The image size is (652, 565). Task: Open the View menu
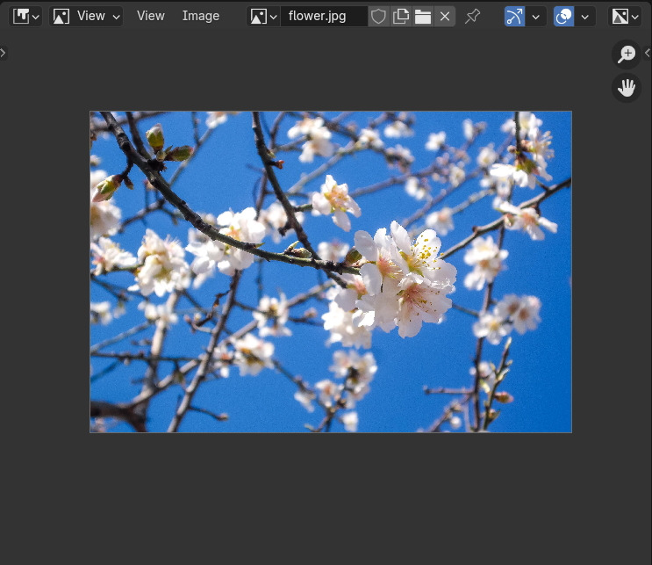(x=151, y=16)
